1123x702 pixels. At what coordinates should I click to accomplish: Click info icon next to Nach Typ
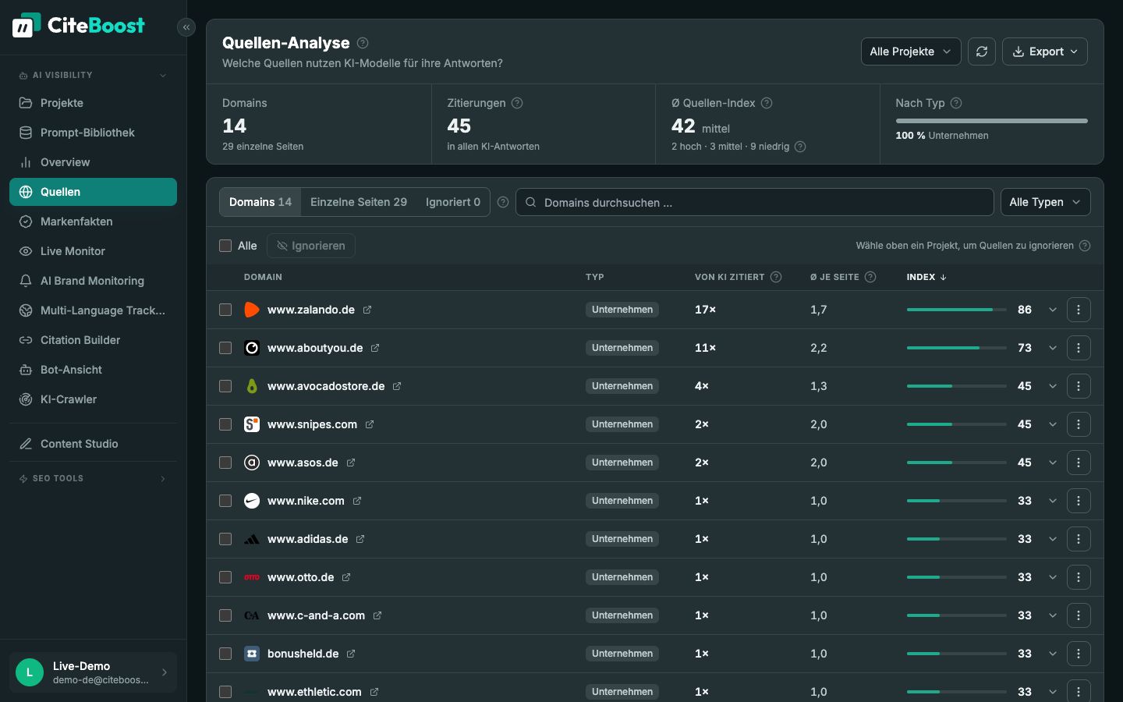956,103
